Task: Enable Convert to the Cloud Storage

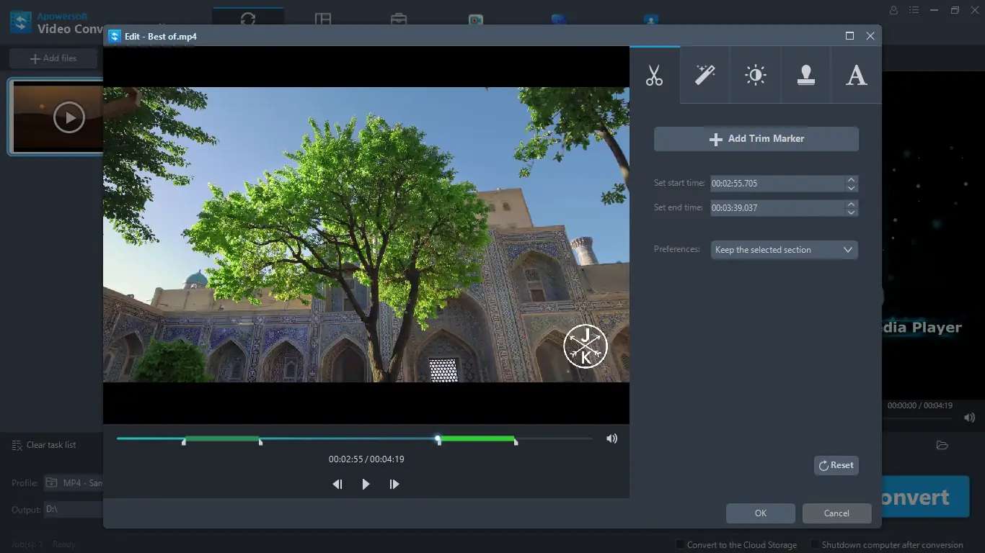Action: pyautogui.click(x=680, y=544)
